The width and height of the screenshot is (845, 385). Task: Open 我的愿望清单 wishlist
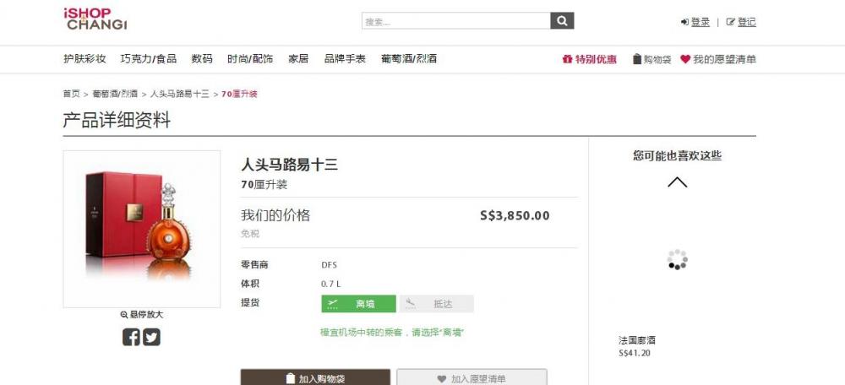(718, 59)
